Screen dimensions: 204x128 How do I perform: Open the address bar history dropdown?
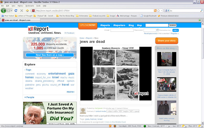point(162,10)
